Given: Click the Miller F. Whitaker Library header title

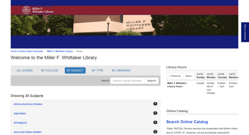Looking at the screenshot, I should point(43,10).
